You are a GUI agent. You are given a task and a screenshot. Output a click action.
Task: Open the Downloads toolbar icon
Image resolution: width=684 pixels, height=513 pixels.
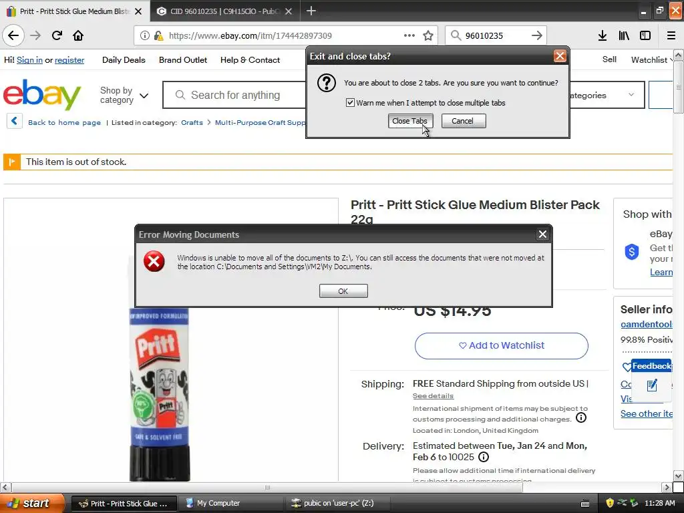[603, 35]
